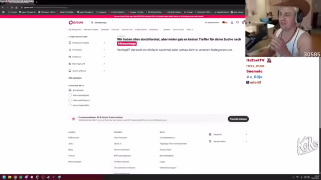This screenshot has height=180, width=321.
Task: Open the DE flag language selector
Action: point(225,22)
